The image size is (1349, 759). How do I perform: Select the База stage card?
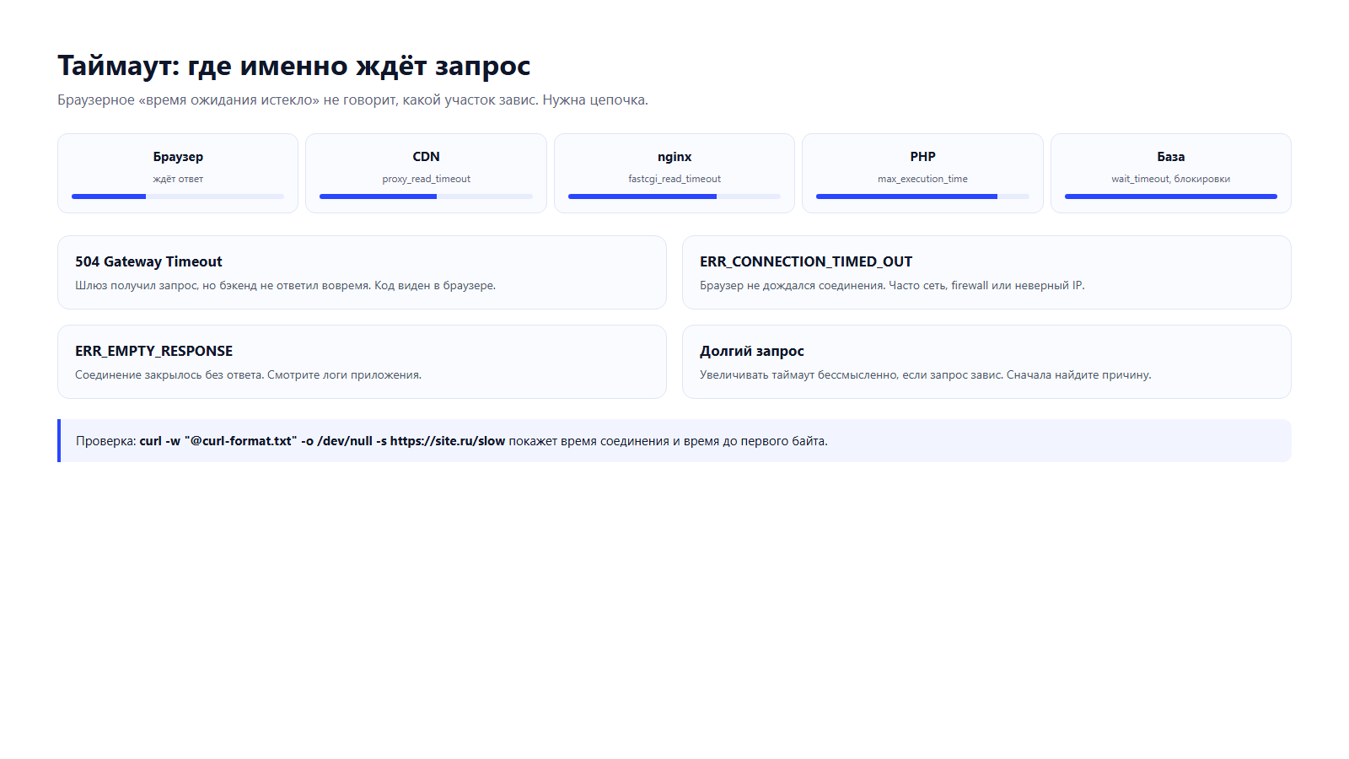click(x=1171, y=173)
